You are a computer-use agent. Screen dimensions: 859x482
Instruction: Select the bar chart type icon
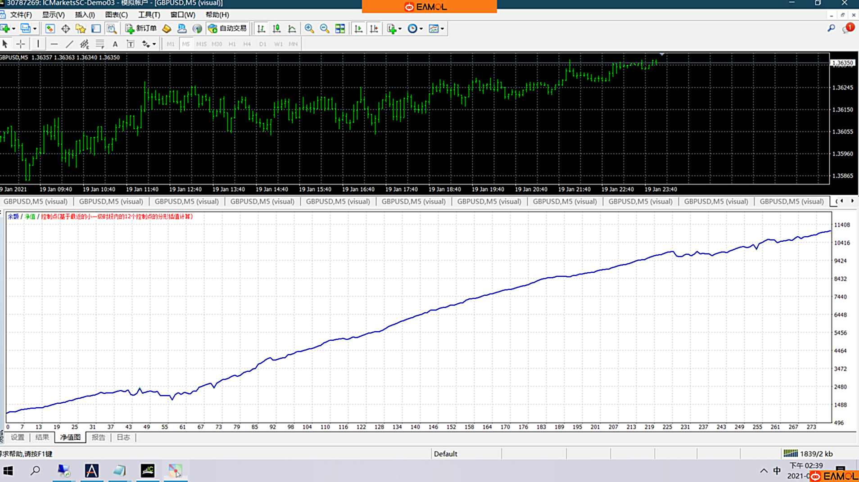(261, 28)
